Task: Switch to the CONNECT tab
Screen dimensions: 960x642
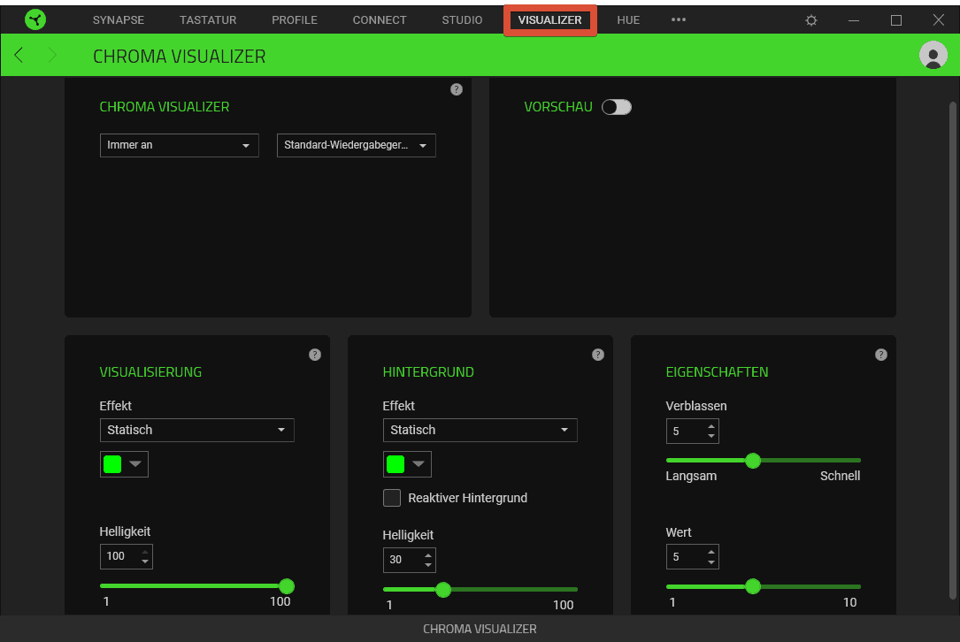Action: pos(380,20)
